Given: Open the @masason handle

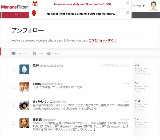Looking at the screenshot, I should 49,120.
